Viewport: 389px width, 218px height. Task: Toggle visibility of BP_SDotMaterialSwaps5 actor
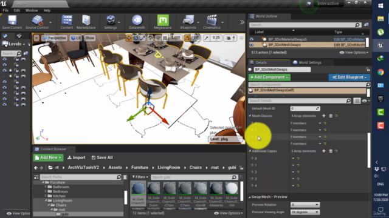coord(252,39)
